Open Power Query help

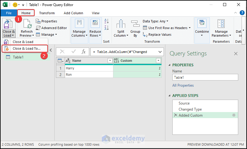242,13
